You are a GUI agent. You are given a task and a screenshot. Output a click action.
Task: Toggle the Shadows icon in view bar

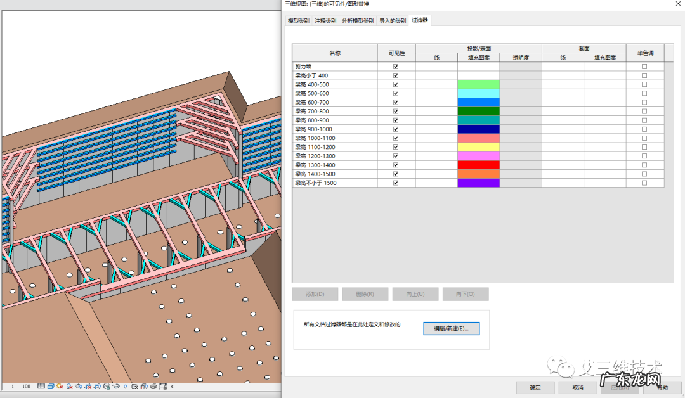click(70, 386)
